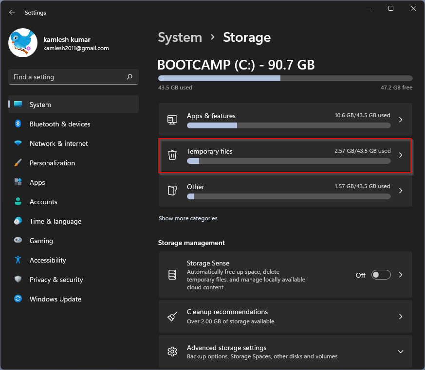The image size is (425, 370).
Task: Select Accounts in the sidebar
Action: [x=43, y=202]
